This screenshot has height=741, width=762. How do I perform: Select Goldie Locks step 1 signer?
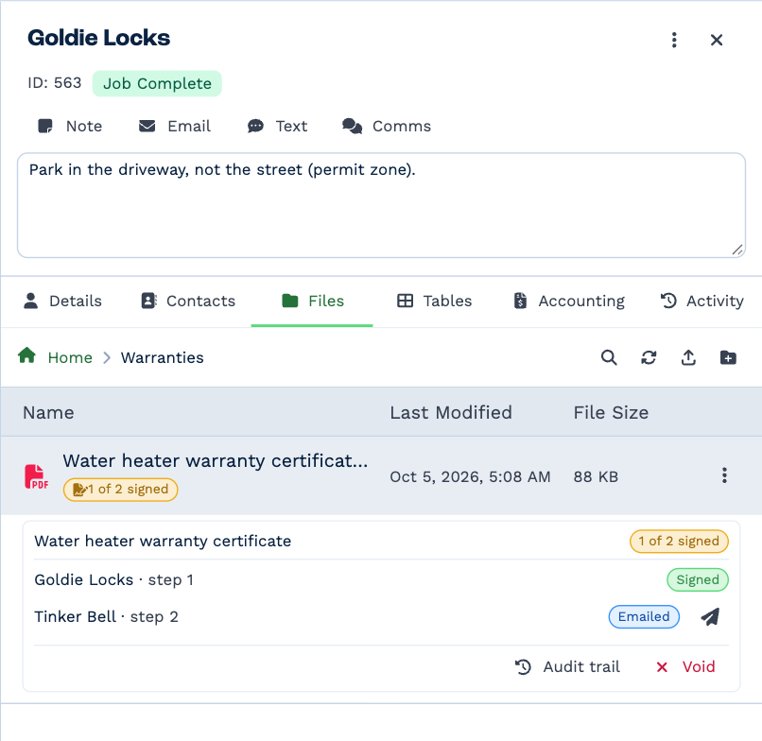pos(114,579)
